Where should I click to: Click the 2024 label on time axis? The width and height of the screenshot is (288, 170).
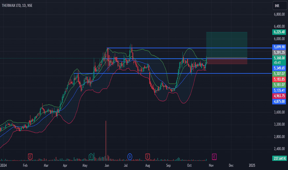coord(3,165)
